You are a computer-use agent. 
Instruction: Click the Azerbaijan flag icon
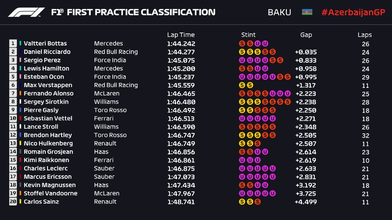tap(307, 12)
